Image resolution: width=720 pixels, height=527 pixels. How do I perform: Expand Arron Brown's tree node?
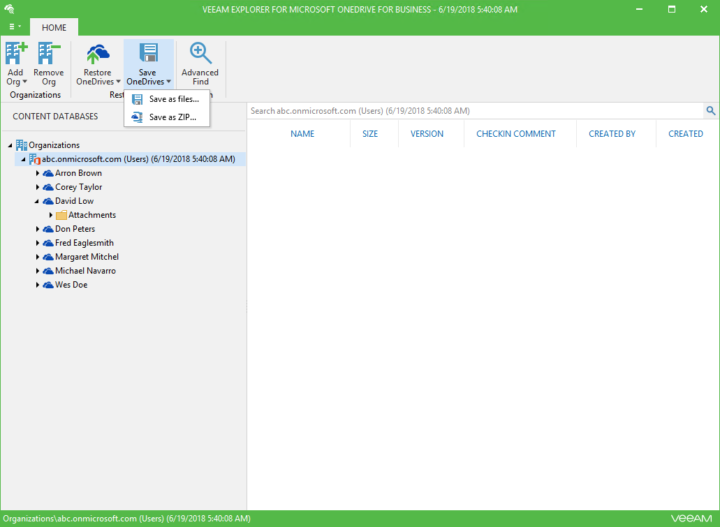[38, 174]
